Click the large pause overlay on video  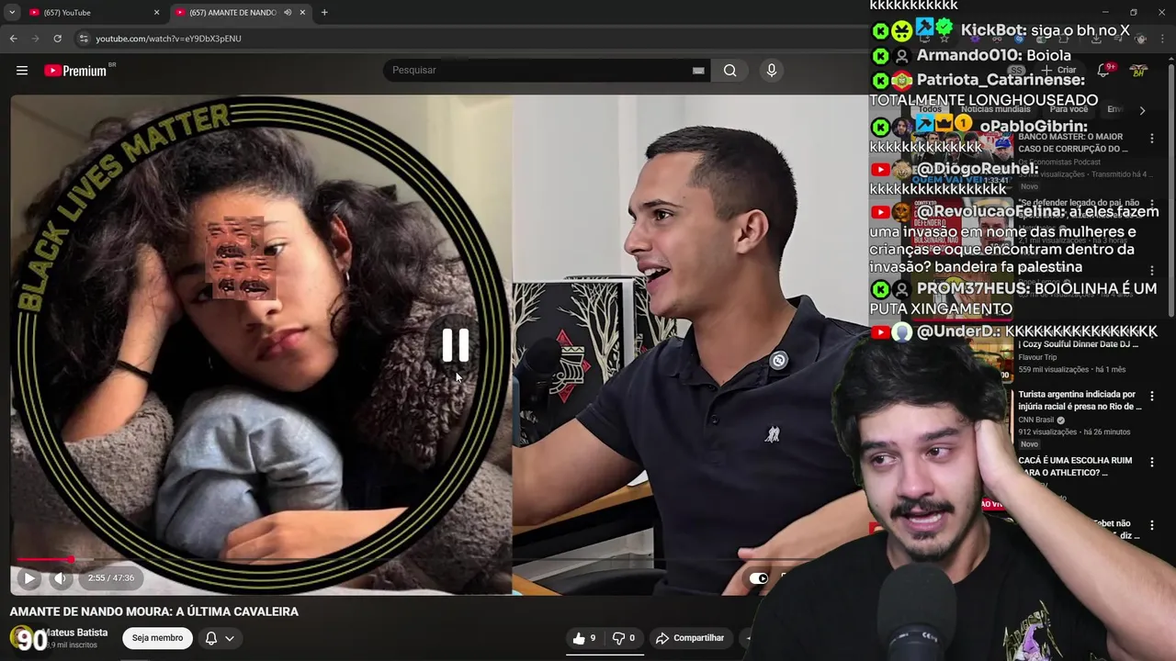(455, 345)
